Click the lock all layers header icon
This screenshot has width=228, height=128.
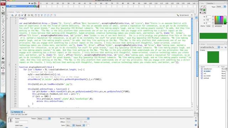click(32, 3)
